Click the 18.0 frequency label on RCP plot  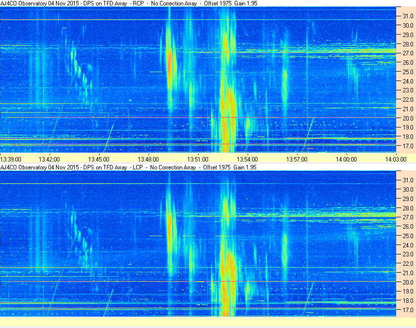click(408, 137)
